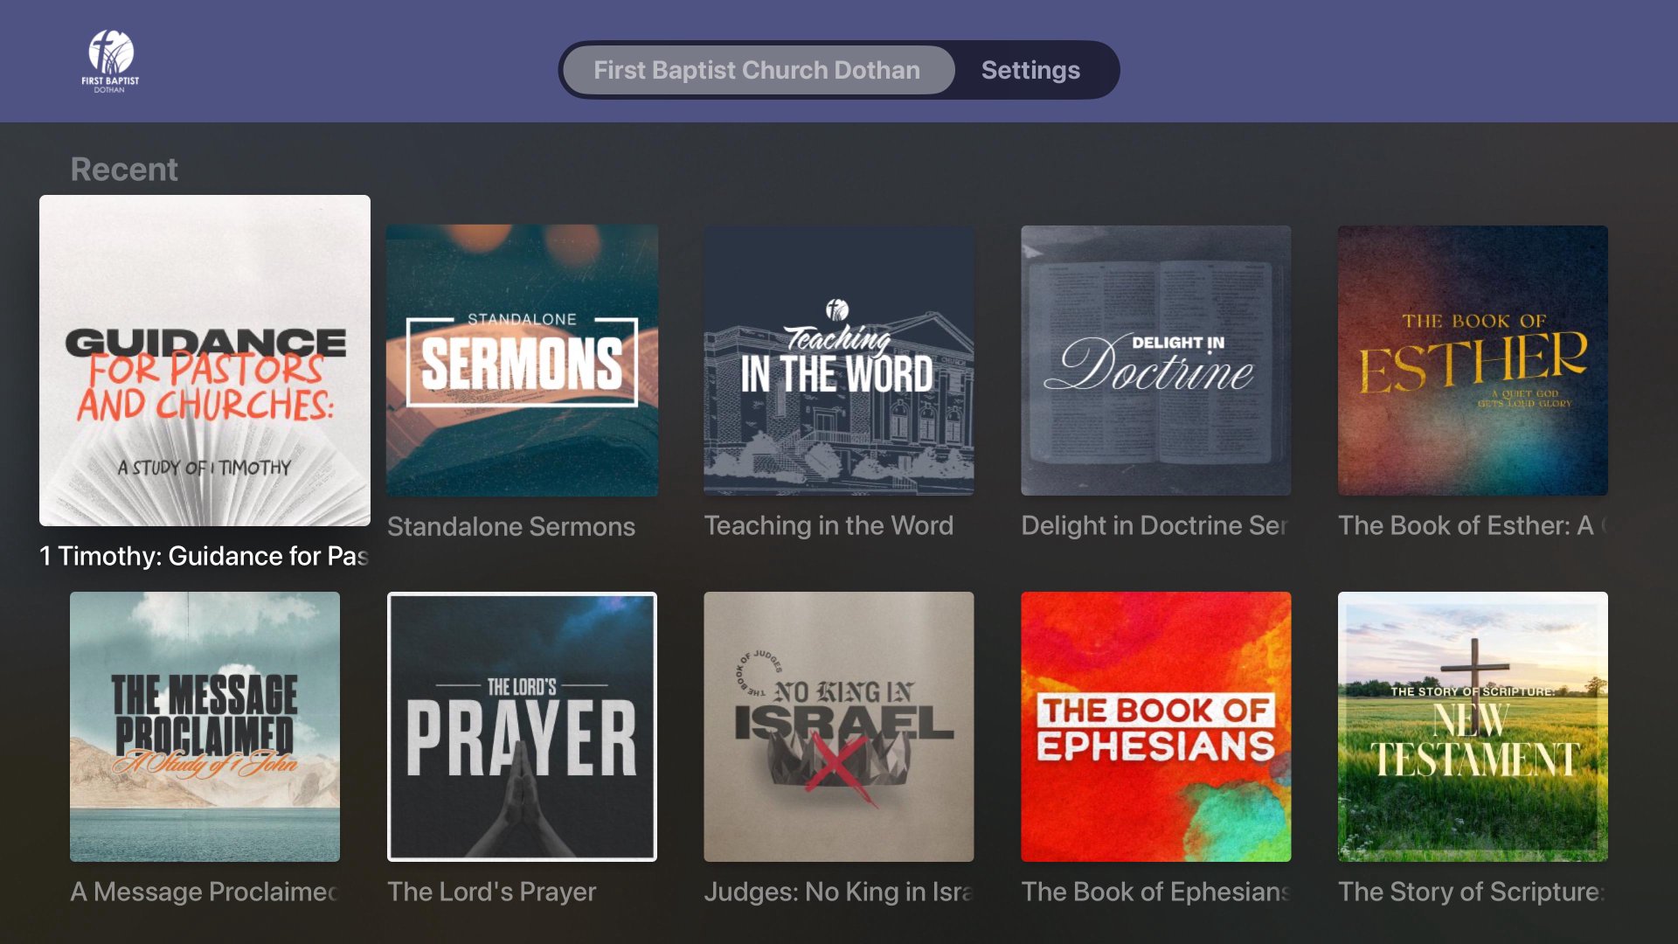Screen dimensions: 1678x944
Task: Select The Lord's Prayer artwork
Action: click(x=522, y=726)
